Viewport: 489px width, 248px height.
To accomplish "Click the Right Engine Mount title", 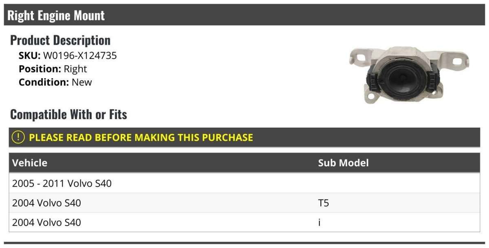I will [x=56, y=15].
